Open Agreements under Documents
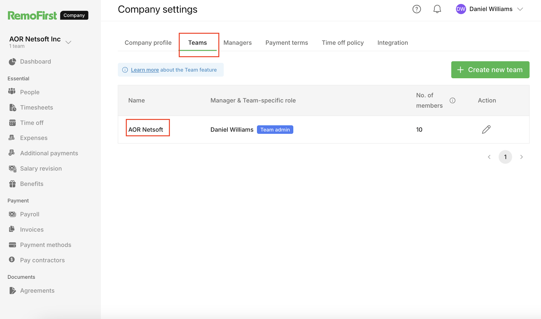This screenshot has height=319, width=541. click(x=37, y=291)
